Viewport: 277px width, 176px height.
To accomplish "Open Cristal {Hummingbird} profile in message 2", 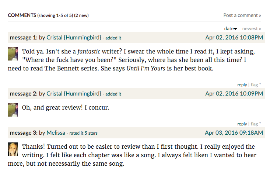I will (x=74, y=94).
